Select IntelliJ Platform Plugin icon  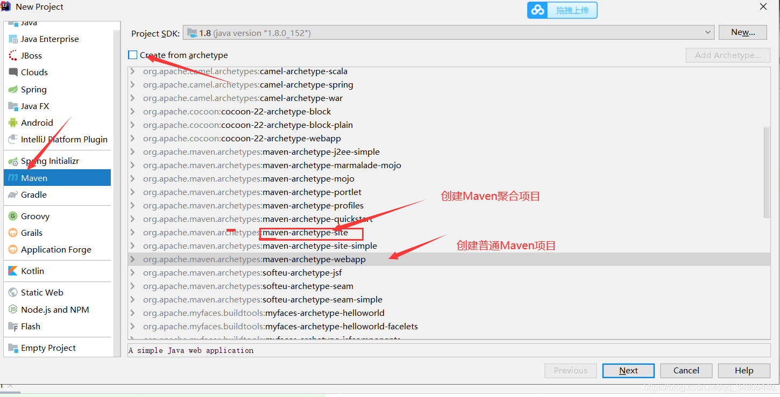13,139
